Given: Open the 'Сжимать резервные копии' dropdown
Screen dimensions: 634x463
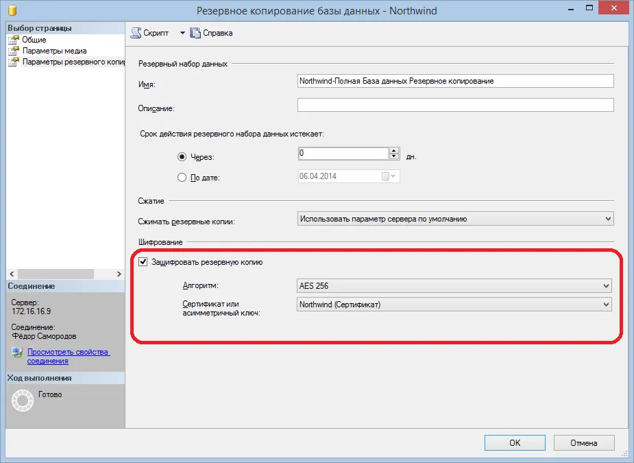Looking at the screenshot, I should pos(455,219).
